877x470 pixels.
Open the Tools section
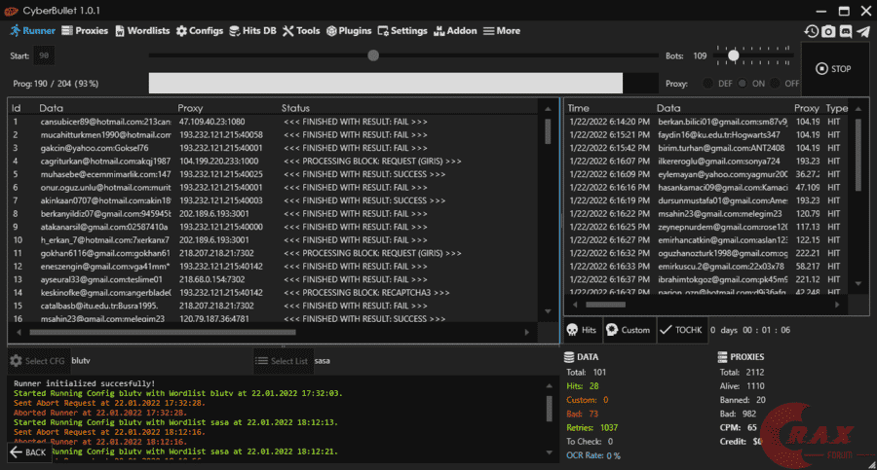(x=301, y=30)
